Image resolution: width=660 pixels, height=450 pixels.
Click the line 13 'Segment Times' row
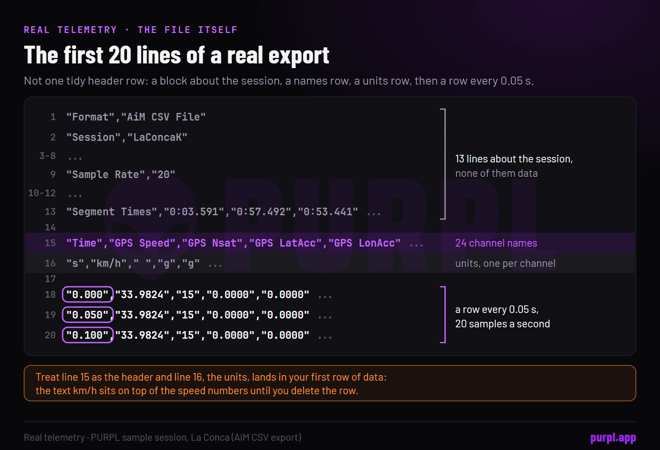coord(223,211)
